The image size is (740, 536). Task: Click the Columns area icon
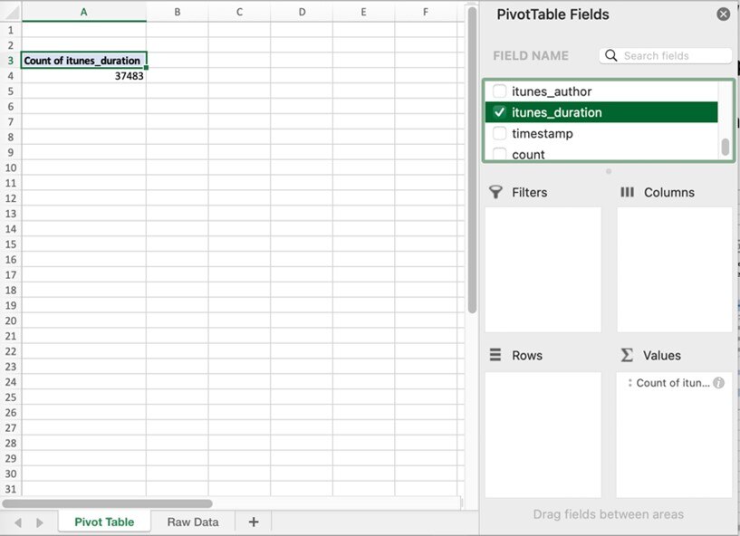[x=627, y=192]
